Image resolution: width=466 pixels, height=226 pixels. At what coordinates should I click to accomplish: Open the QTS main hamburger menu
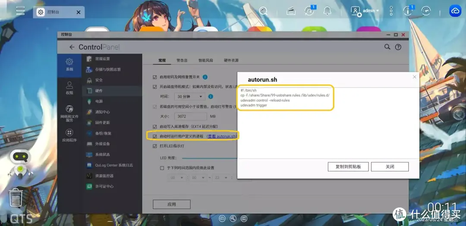(x=21, y=10)
